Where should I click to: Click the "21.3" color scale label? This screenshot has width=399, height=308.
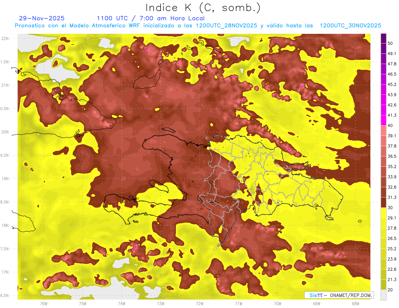pyautogui.click(x=392, y=279)
